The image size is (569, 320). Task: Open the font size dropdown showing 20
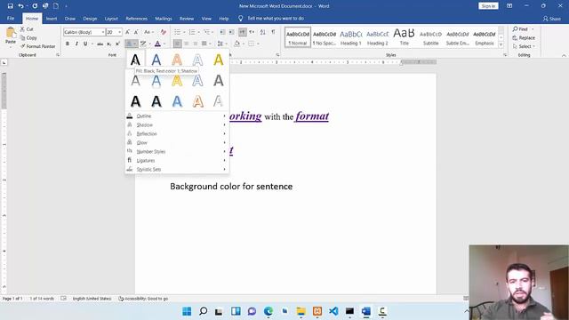point(120,32)
